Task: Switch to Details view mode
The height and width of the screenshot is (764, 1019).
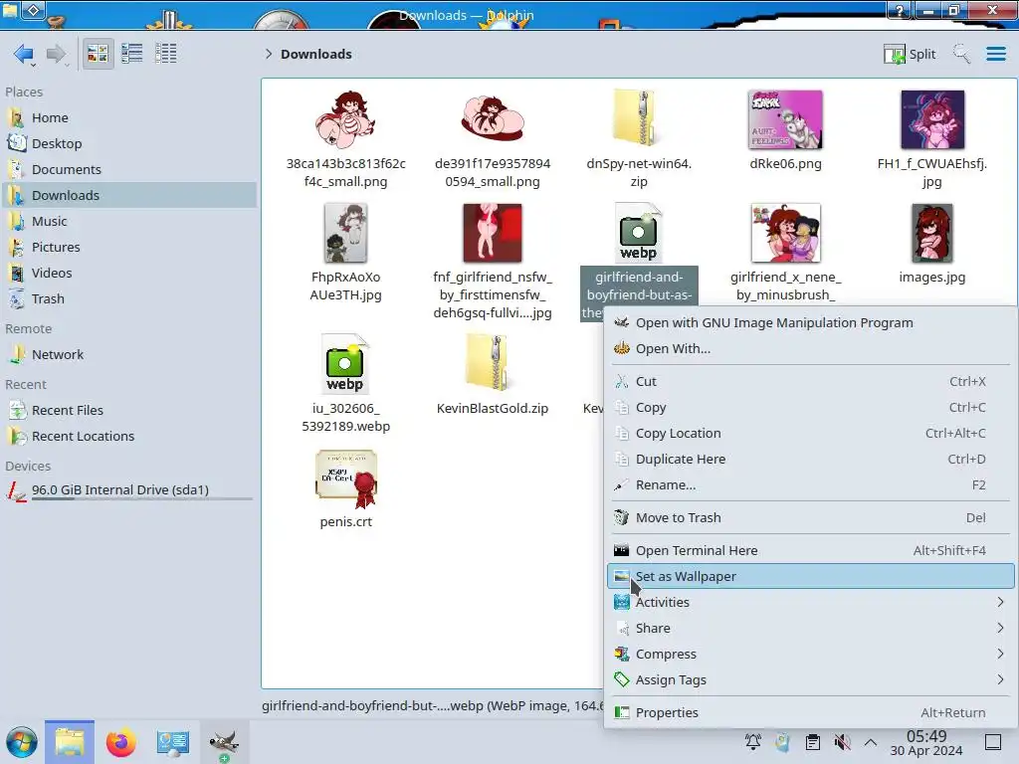Action: pyautogui.click(x=166, y=54)
